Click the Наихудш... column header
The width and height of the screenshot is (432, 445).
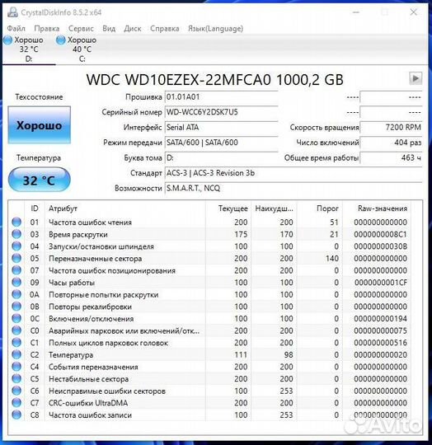coord(274,208)
